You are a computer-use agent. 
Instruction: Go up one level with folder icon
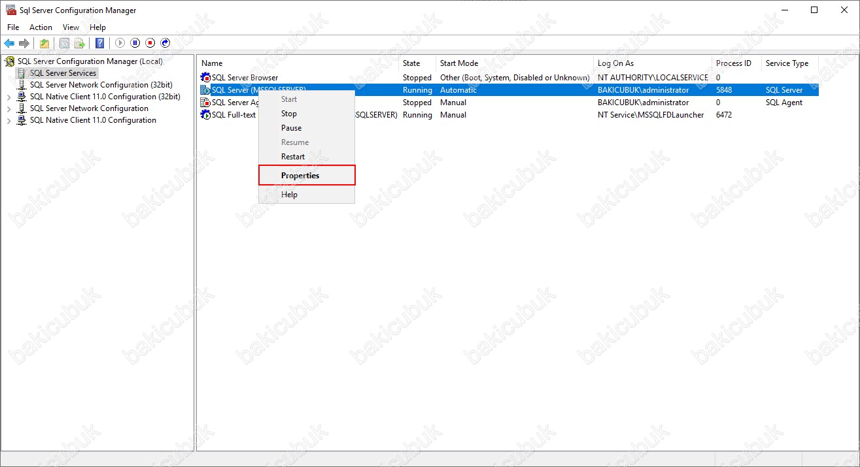44,43
